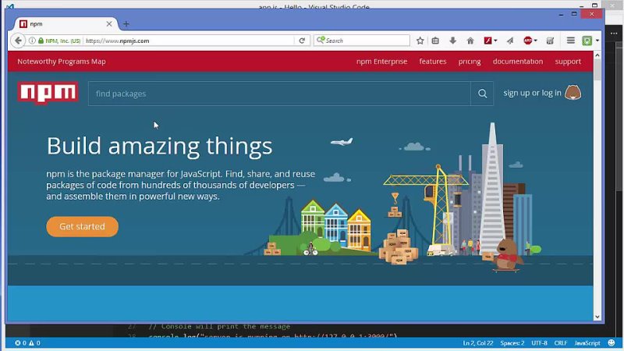Image resolution: width=624 pixels, height=351 pixels.
Task: Click CRLF line ending in VS Code status bar
Action: coord(560,342)
